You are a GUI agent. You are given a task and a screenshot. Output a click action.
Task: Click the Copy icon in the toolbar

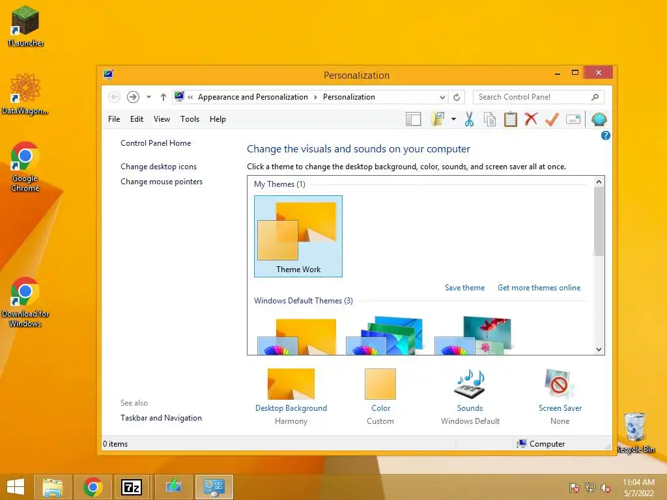click(490, 120)
